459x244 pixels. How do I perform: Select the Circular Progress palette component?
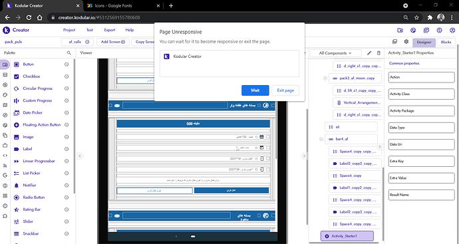pyautogui.click(x=37, y=88)
